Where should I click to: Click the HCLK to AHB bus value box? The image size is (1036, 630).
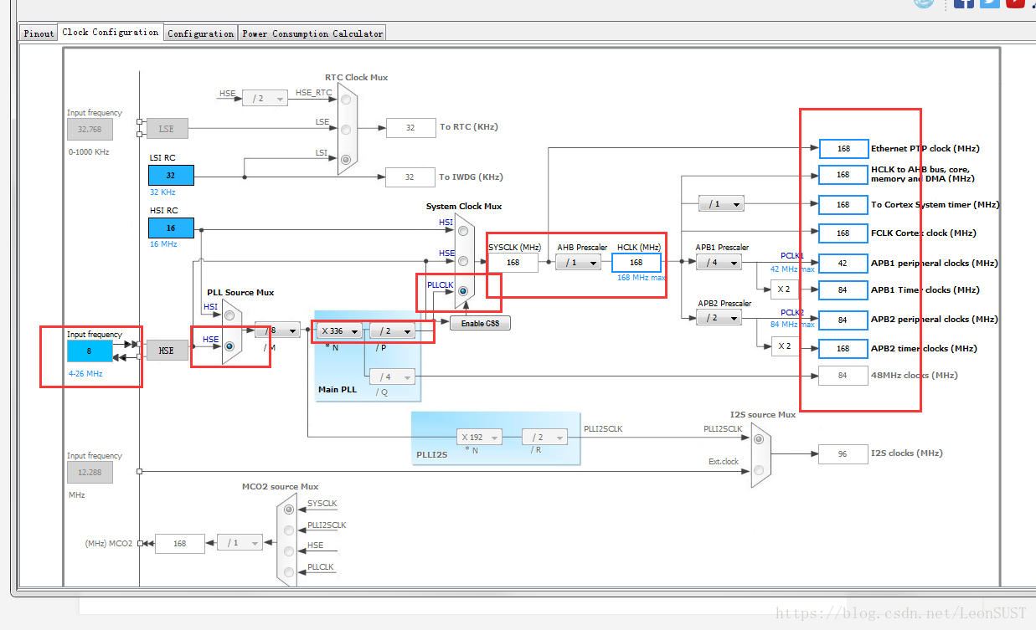(x=843, y=174)
